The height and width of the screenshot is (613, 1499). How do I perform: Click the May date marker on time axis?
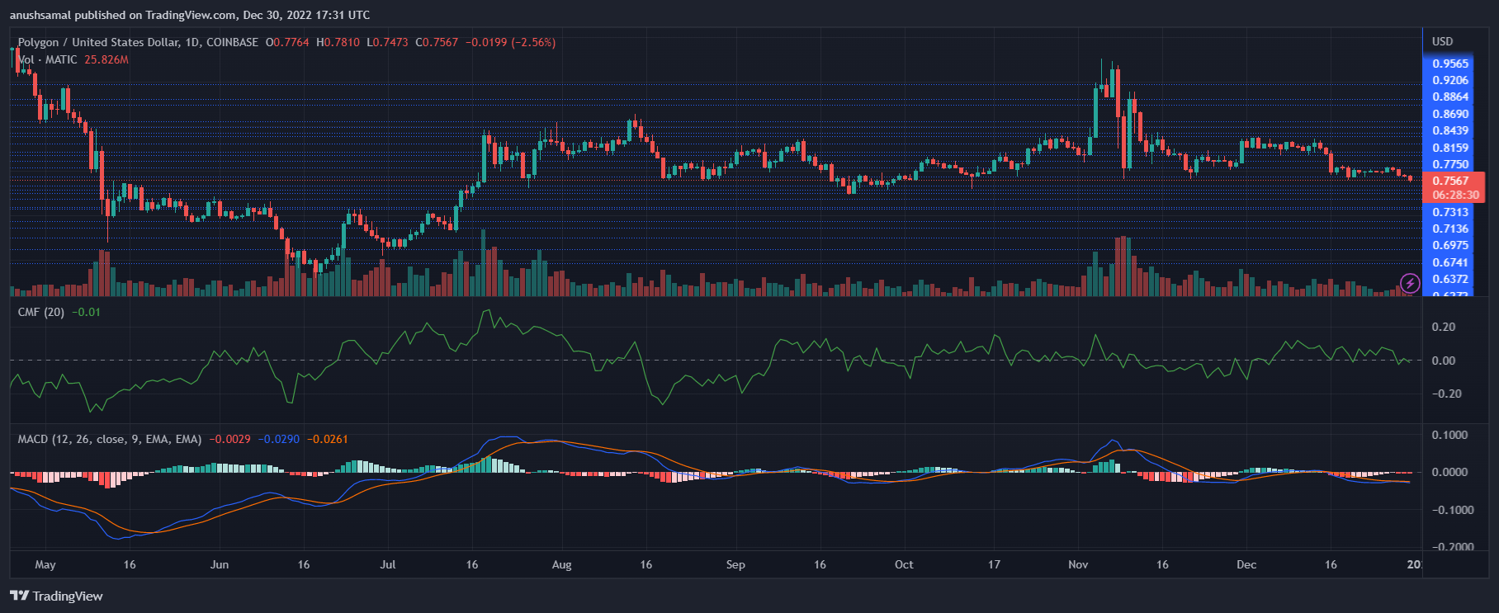coord(45,564)
